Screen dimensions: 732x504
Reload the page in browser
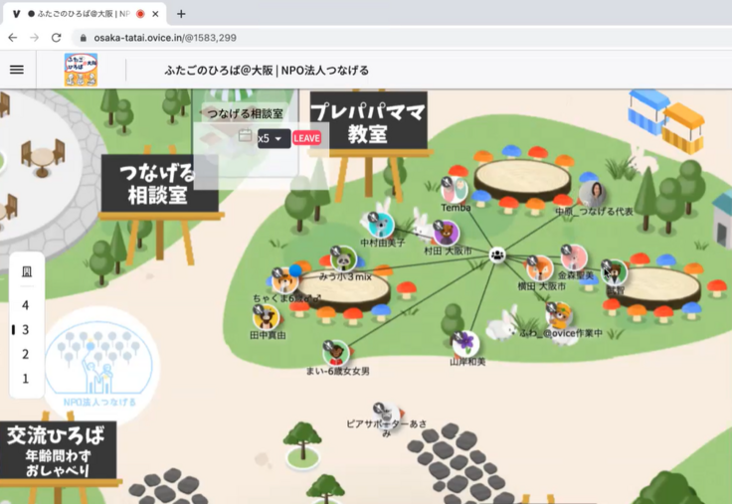tap(56, 37)
